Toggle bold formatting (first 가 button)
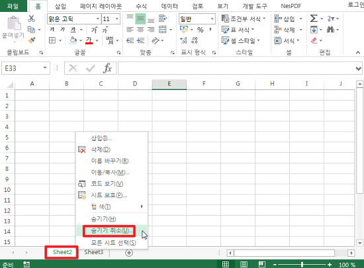 click(x=52, y=30)
